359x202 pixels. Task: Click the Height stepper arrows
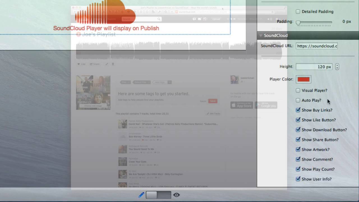(337, 67)
